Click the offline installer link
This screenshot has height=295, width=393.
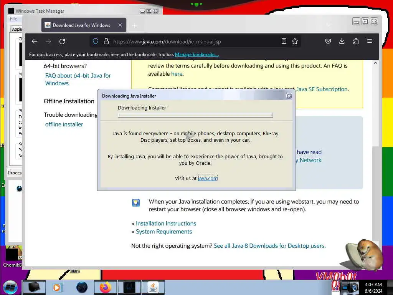point(64,124)
